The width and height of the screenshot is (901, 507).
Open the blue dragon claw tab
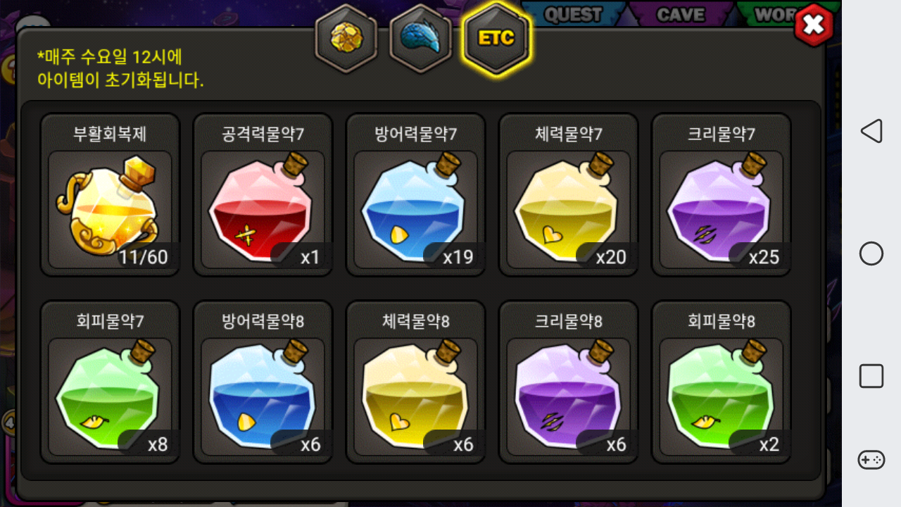[x=420, y=37]
